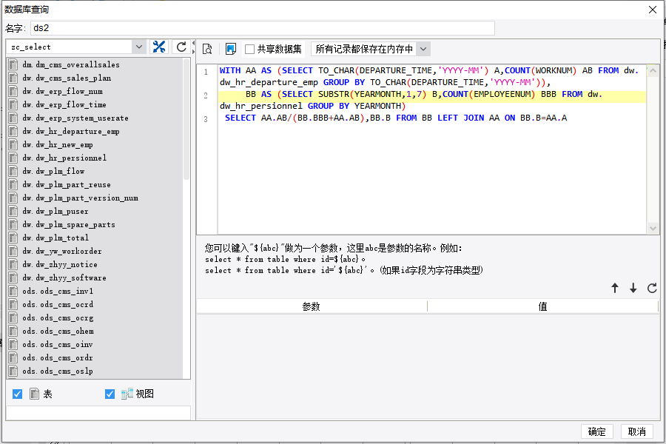Move parameter up arrow

click(x=615, y=288)
